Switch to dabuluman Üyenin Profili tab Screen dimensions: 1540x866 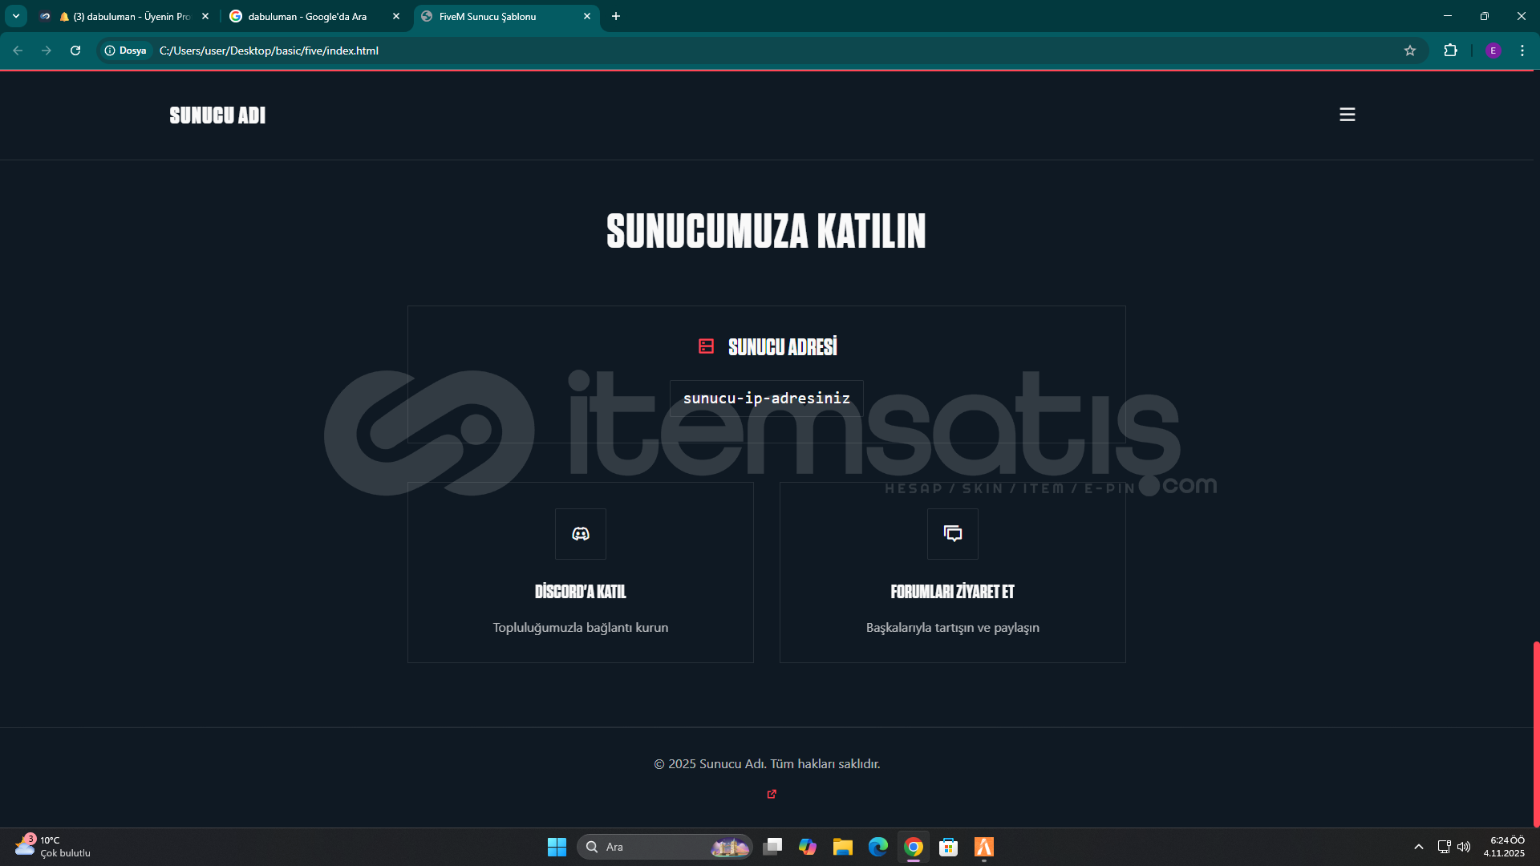pos(128,16)
